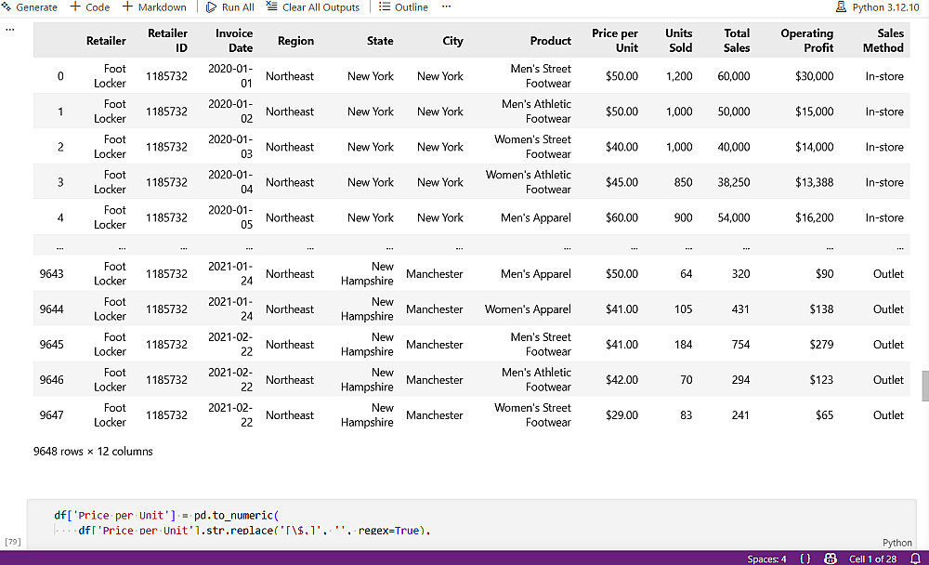
Task: Run All notebook cells
Action: (x=229, y=7)
